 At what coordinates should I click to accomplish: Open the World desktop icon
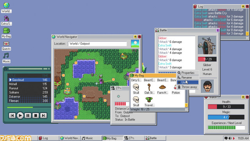pos(6,7)
